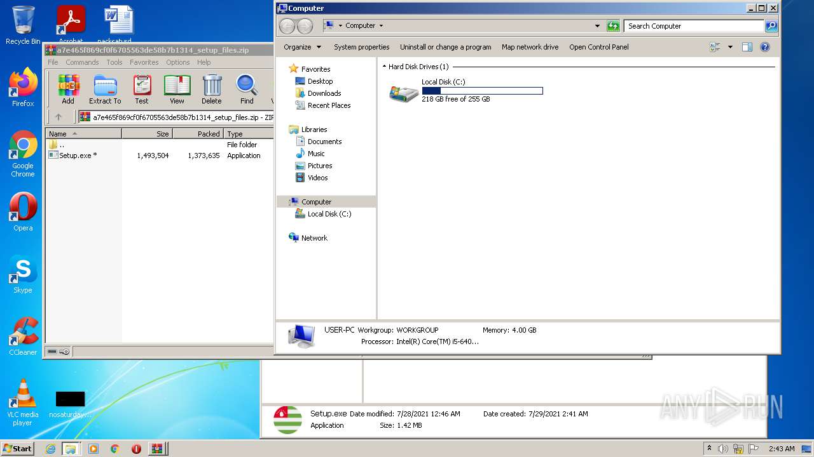Screen dimensions: 814x457
Task: Click Uninstall or change a program
Action: click(445, 47)
